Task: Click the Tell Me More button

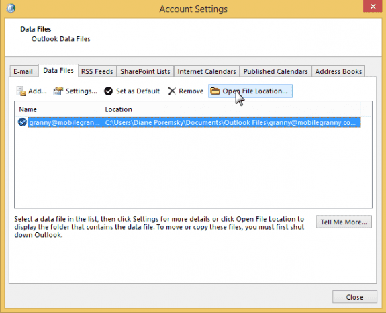Action: tap(344, 222)
